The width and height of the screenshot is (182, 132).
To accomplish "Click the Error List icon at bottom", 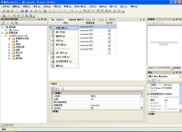I will 2,125.
